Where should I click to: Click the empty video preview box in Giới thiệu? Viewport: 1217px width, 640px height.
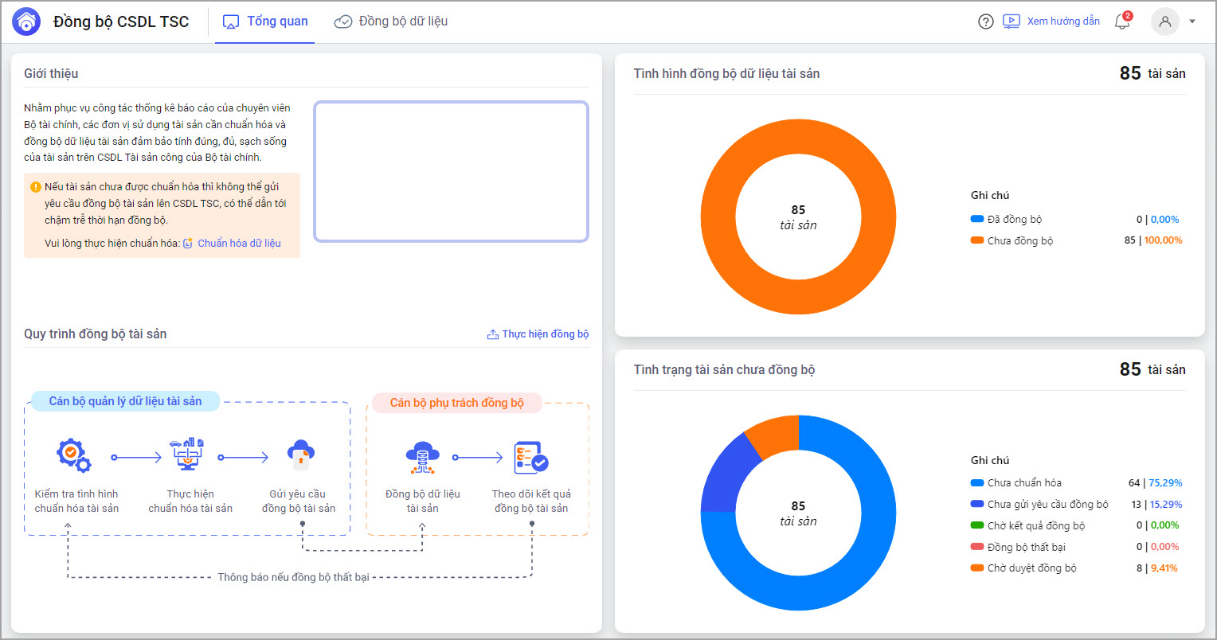pos(452,171)
